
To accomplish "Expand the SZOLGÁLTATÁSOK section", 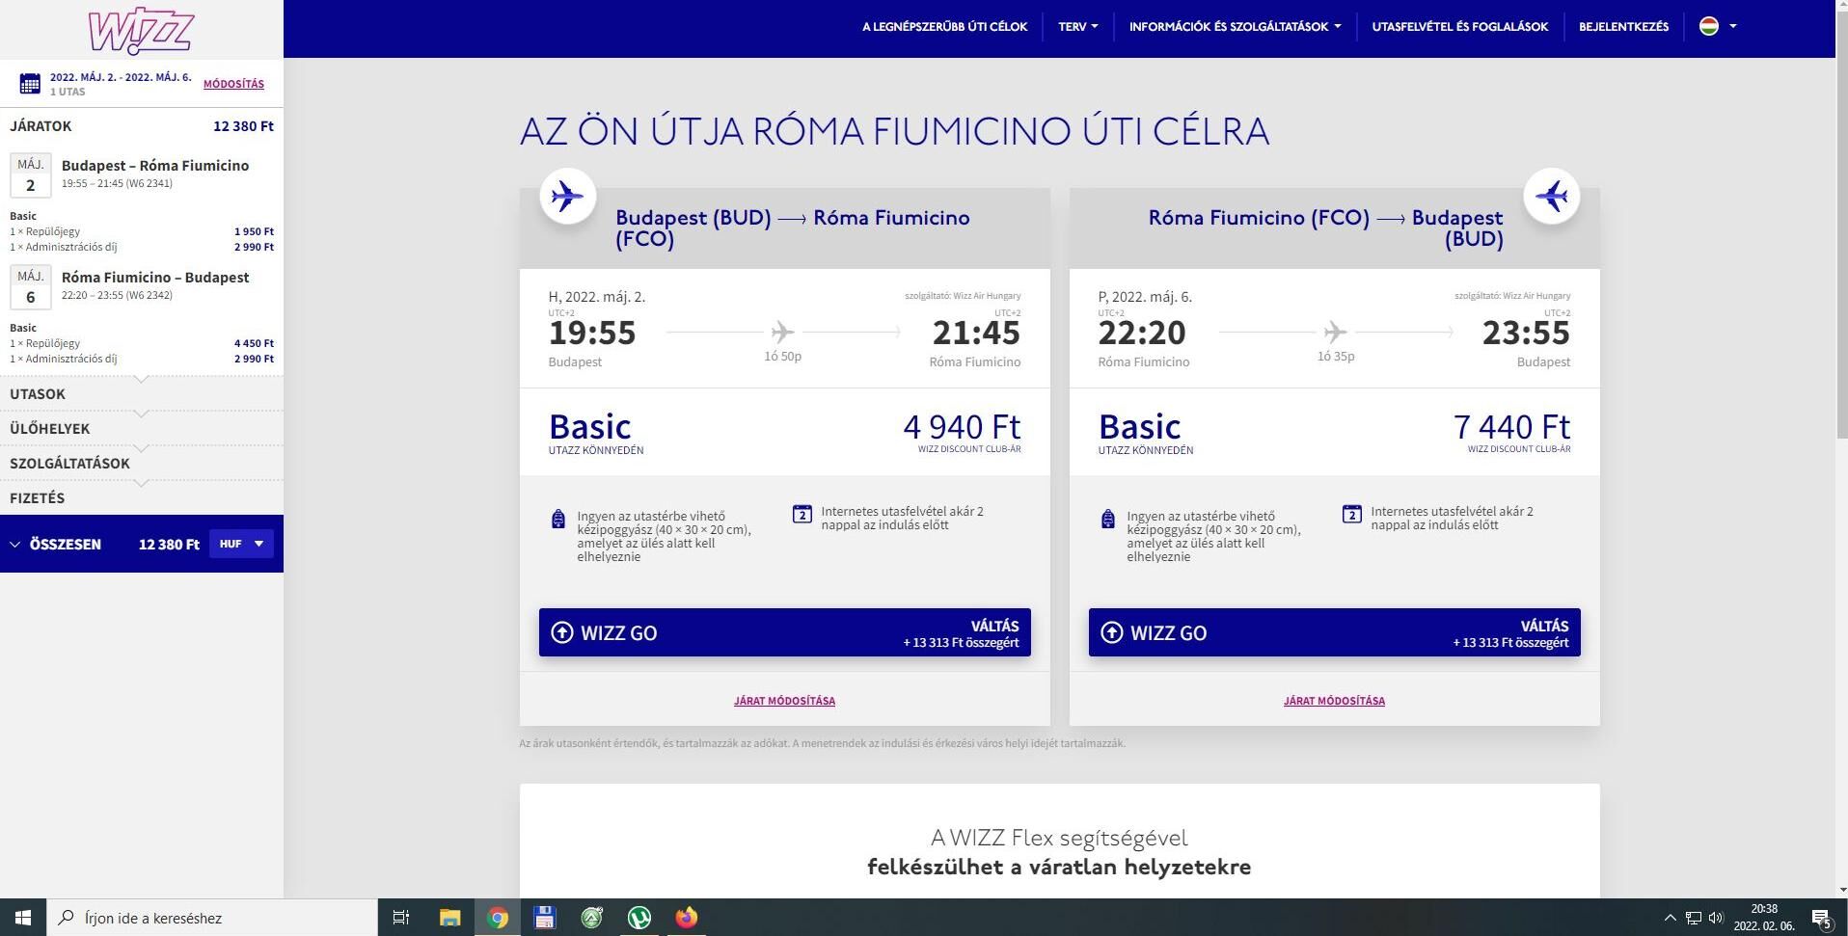I will coord(142,464).
